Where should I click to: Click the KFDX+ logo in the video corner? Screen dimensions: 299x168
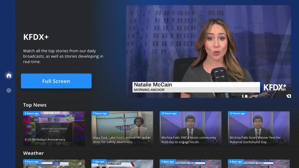274,87
